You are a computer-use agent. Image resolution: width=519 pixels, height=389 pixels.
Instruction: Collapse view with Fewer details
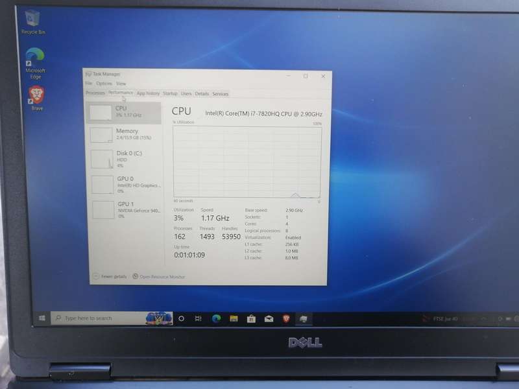click(110, 276)
